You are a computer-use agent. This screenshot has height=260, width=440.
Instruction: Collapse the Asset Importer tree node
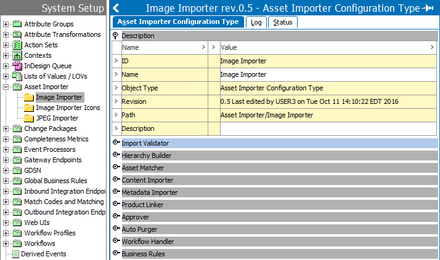[x=6, y=87]
